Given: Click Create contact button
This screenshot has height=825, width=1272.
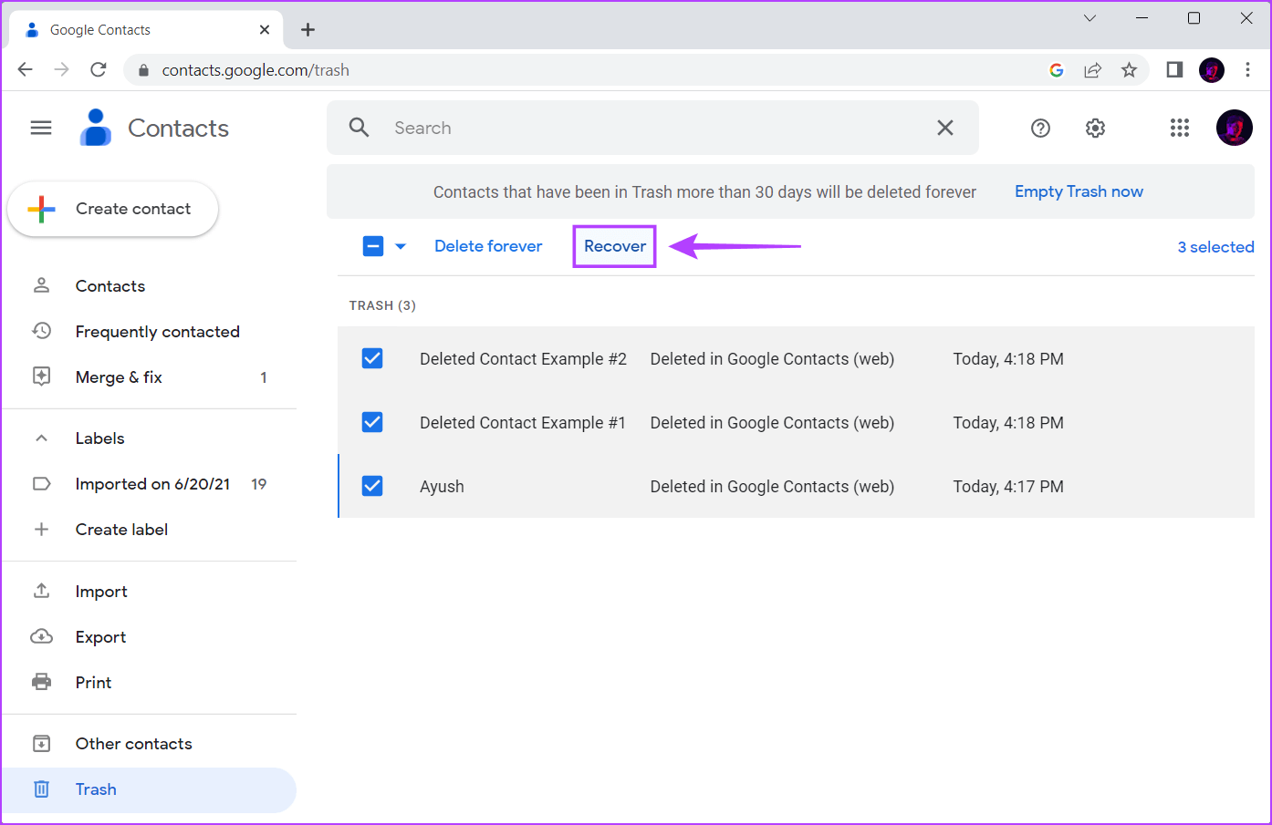Looking at the screenshot, I should pyautogui.click(x=113, y=209).
